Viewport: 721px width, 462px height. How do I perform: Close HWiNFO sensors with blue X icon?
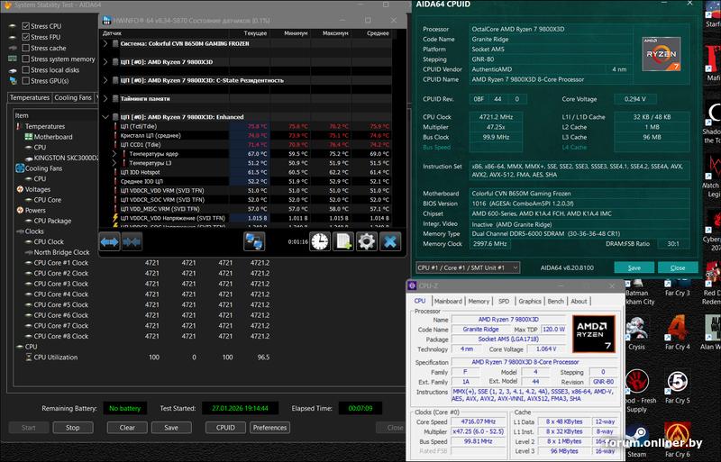tap(389, 241)
